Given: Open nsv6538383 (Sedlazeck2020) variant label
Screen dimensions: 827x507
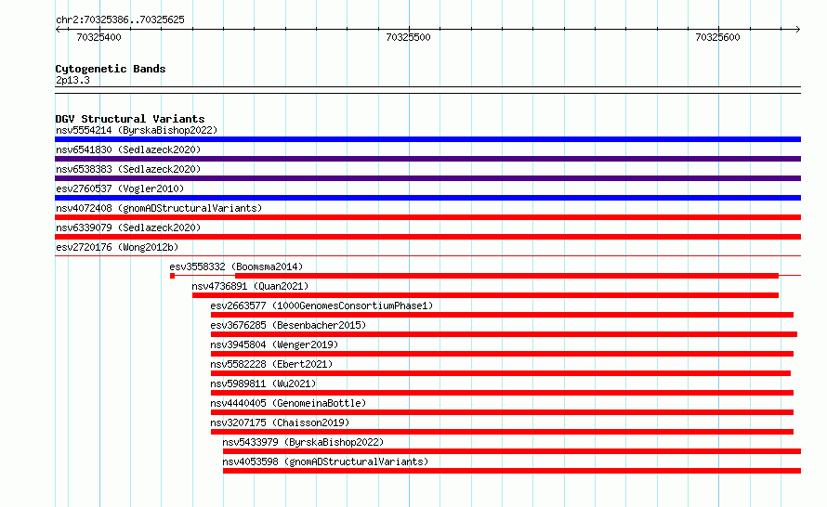Looking at the screenshot, I should click(x=128, y=169).
